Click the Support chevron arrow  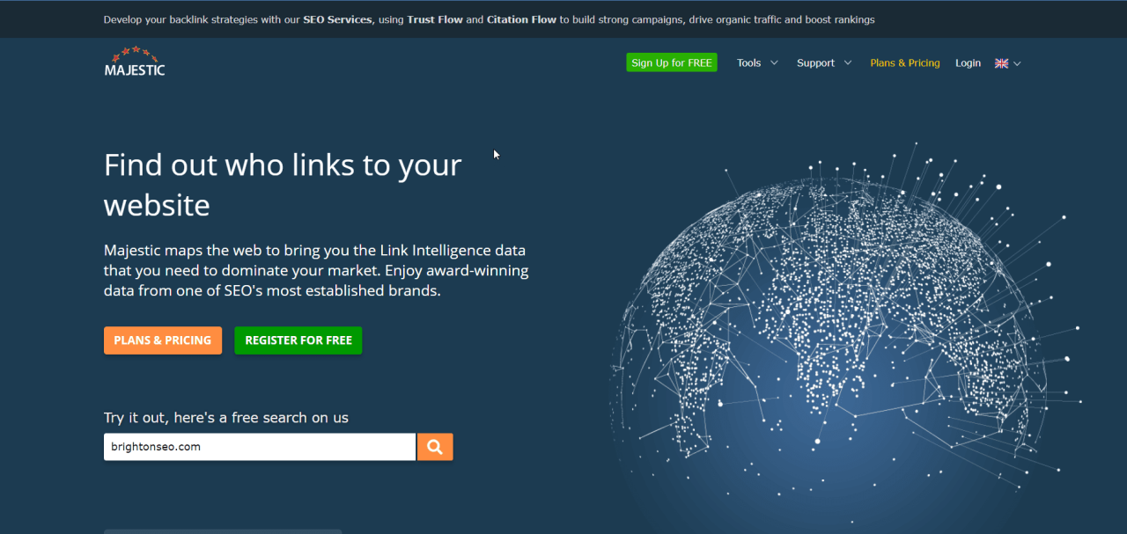(x=848, y=62)
